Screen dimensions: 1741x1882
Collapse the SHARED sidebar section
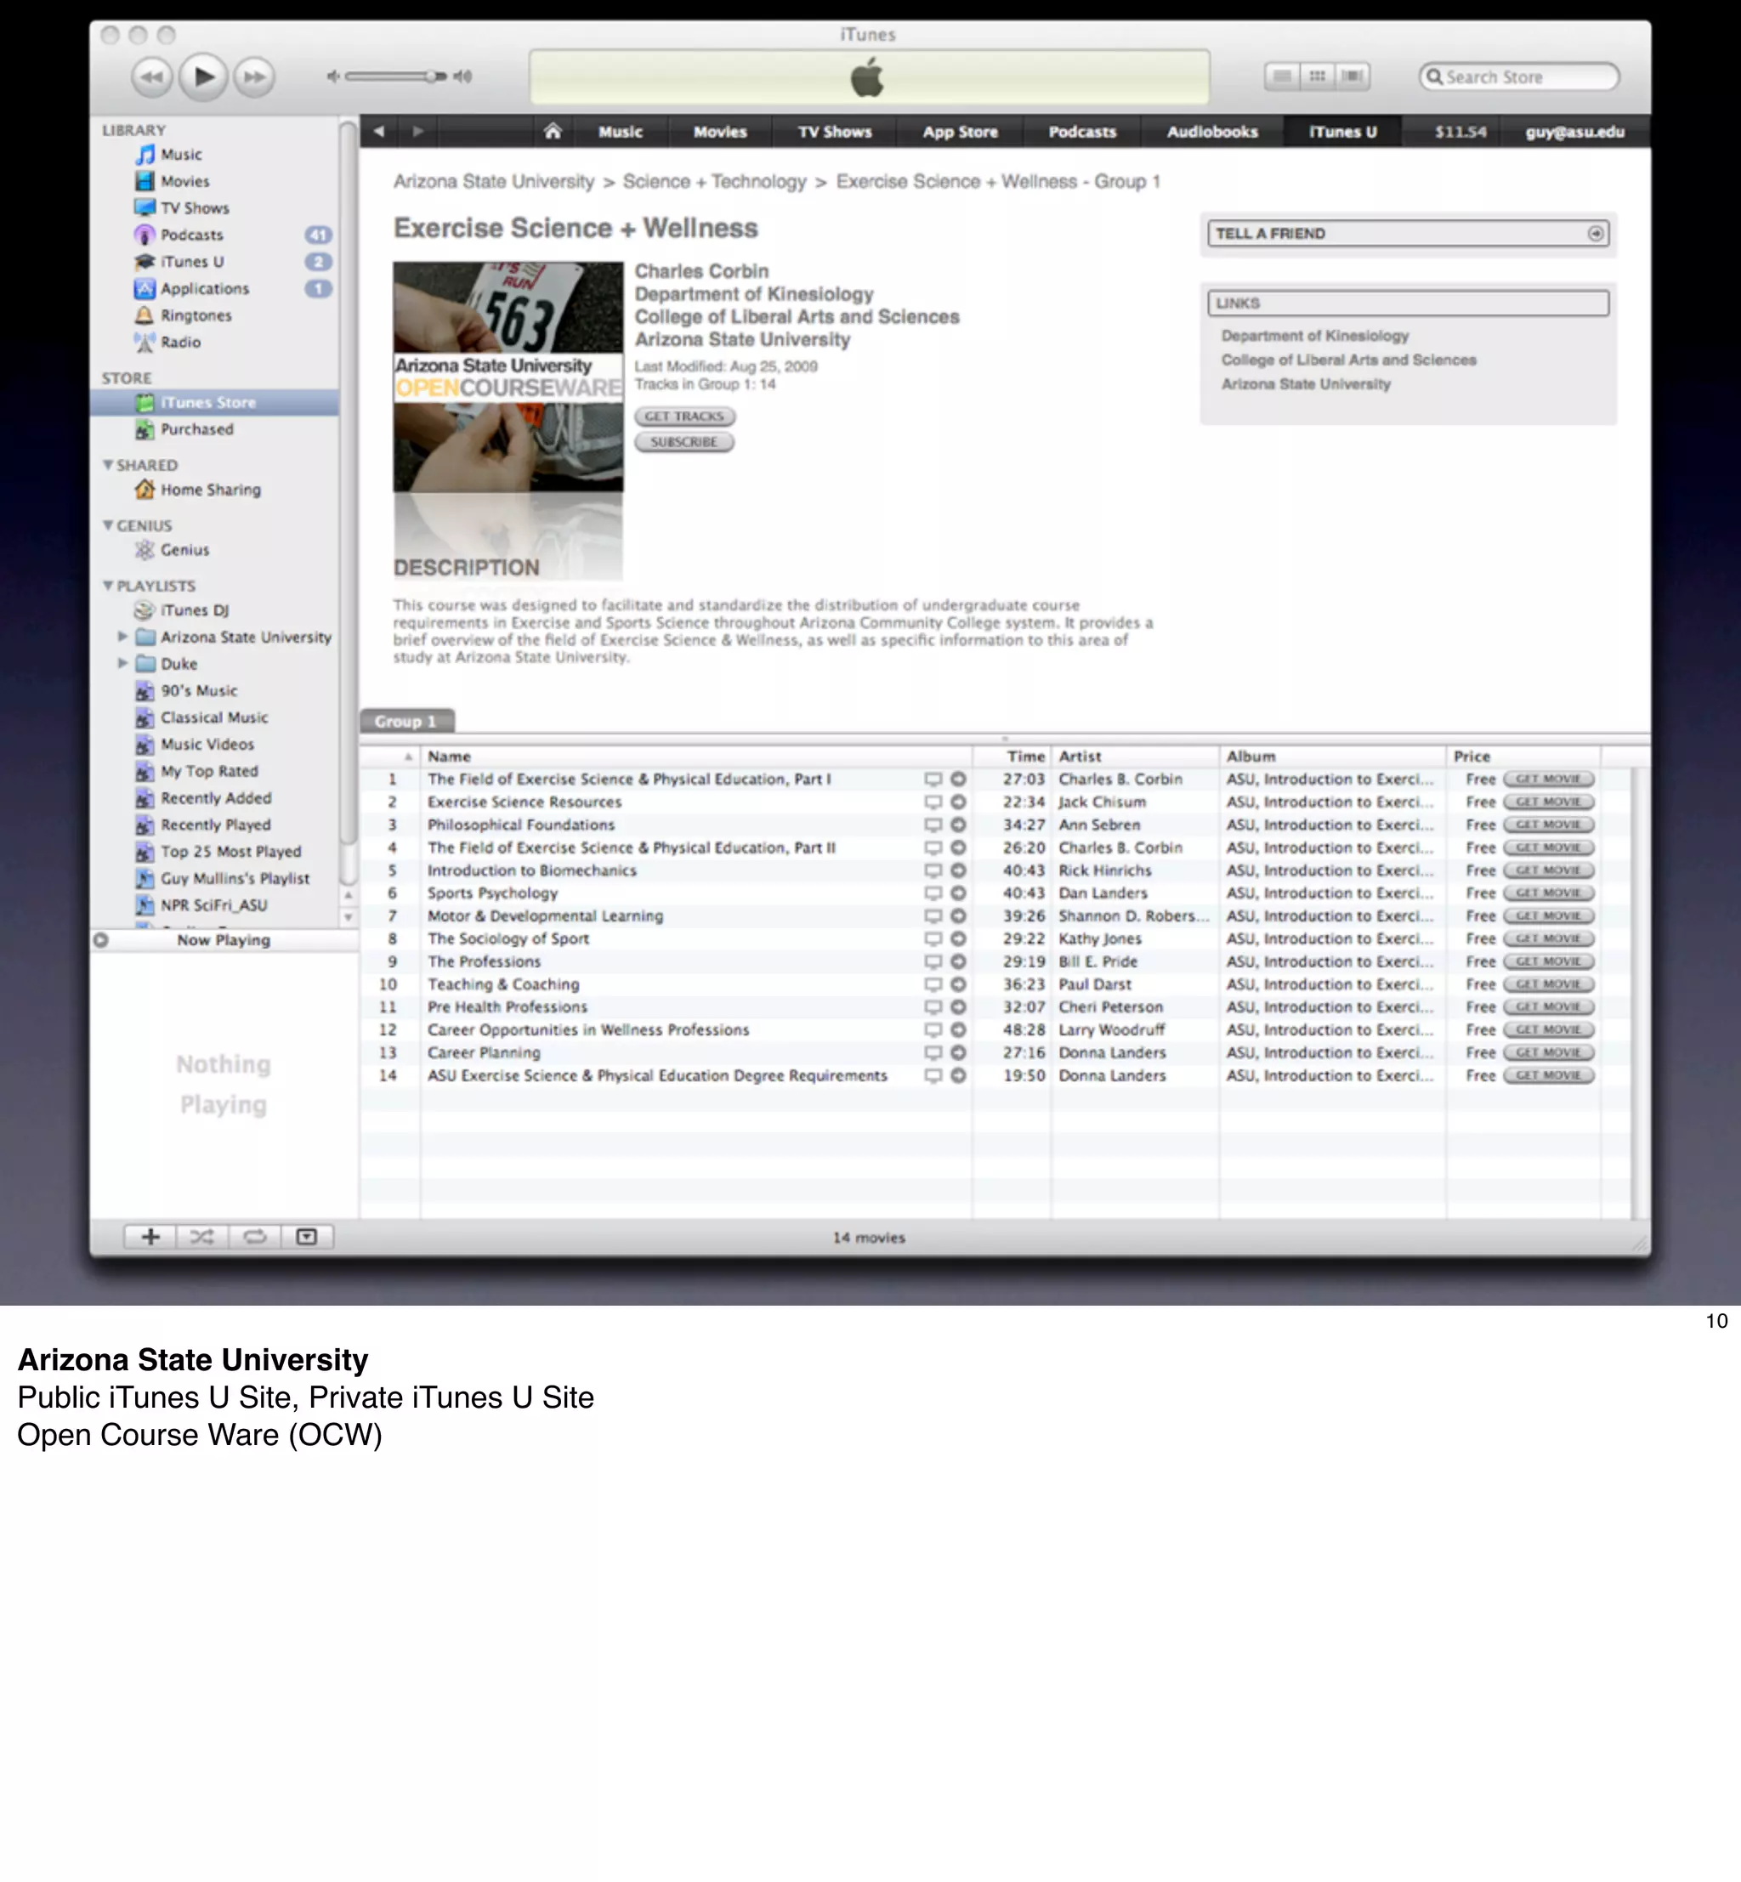click(x=107, y=464)
